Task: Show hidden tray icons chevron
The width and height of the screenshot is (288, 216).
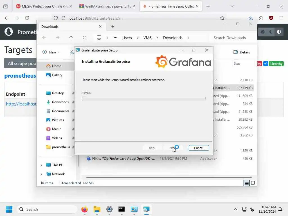Action: click(236, 209)
